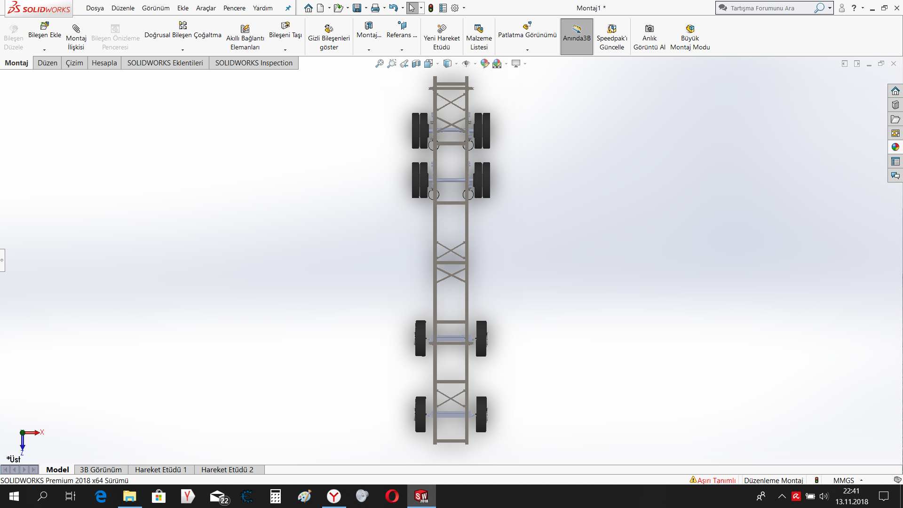Open the Undo dropdown arrow
Screen dimensions: 903x508
[x=403, y=8]
